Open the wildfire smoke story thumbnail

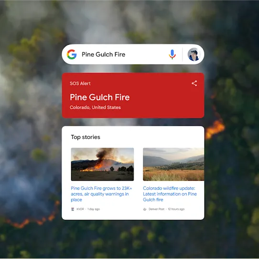pos(102,164)
